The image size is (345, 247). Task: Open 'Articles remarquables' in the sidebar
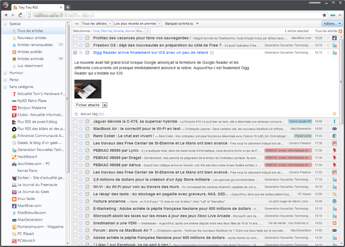coord(35,45)
